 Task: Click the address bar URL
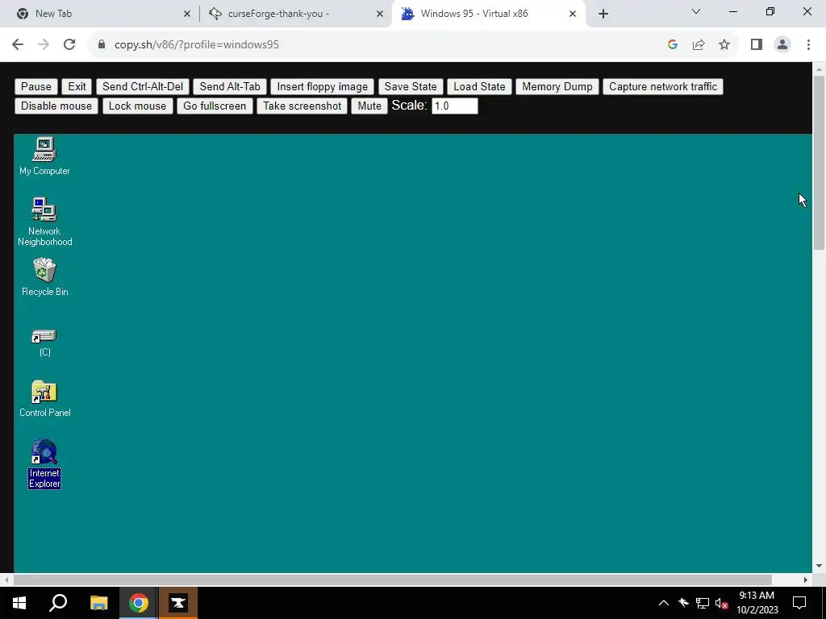pyautogui.click(x=197, y=45)
